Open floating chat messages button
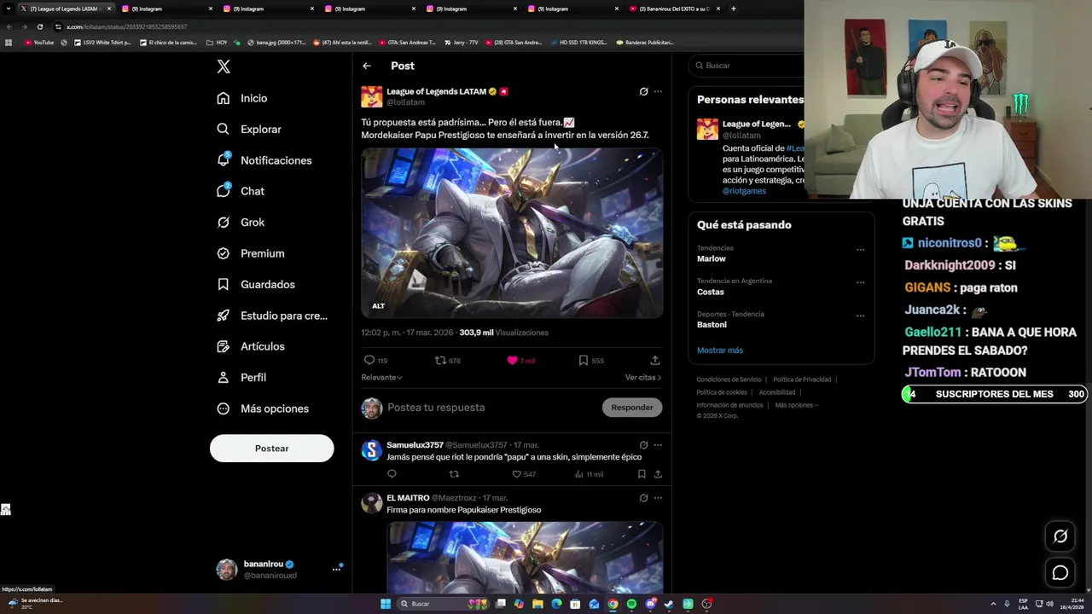1092x614 pixels. click(1060, 573)
